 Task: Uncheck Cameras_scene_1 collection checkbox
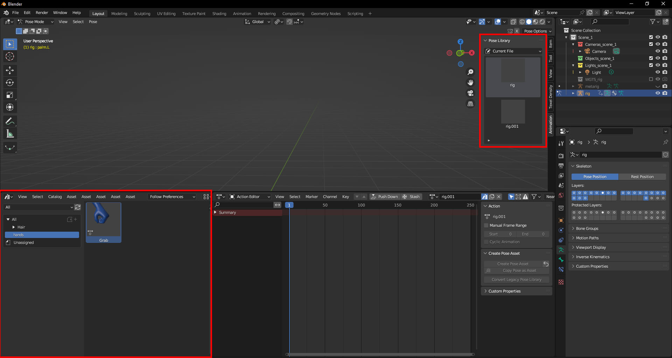[651, 44]
